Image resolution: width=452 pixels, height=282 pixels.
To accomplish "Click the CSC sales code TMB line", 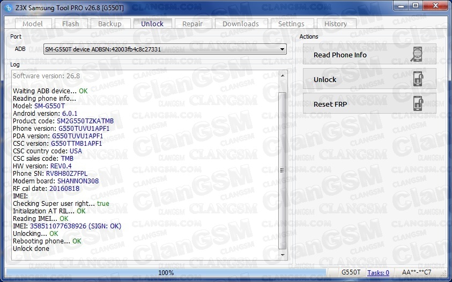I will click(43, 159).
